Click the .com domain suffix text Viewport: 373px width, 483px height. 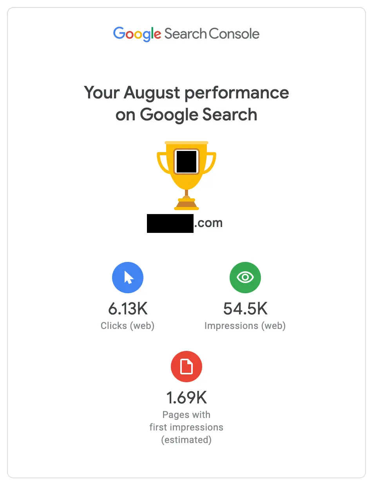[208, 223]
